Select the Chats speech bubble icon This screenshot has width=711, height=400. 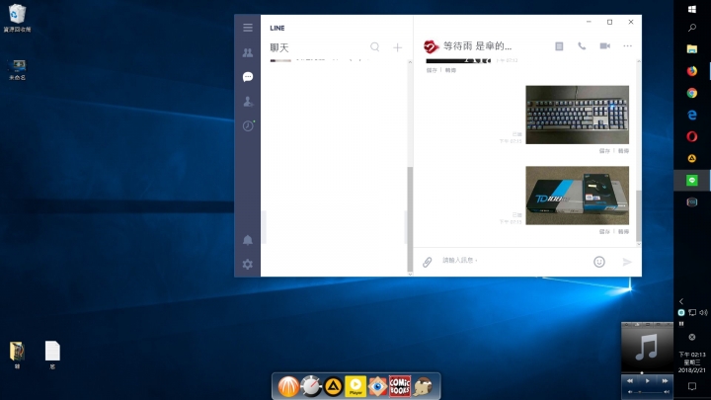[x=248, y=77]
